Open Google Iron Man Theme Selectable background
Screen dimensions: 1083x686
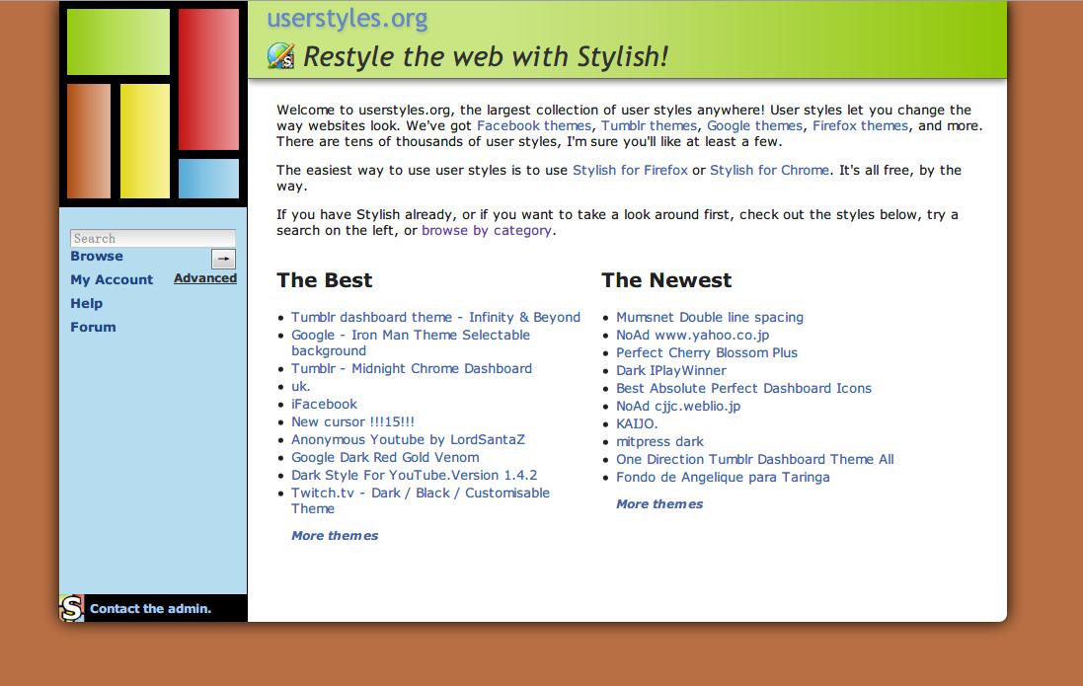[x=411, y=343]
